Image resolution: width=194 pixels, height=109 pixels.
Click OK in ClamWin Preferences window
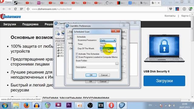pos(91,81)
